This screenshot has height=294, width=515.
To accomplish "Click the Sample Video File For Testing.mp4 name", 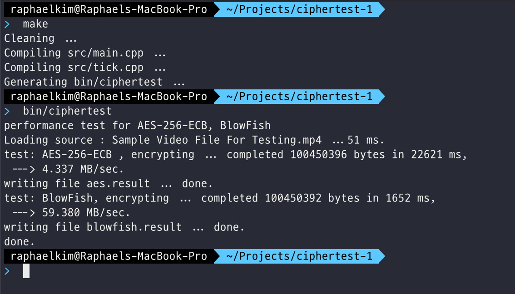I will 217,140.
